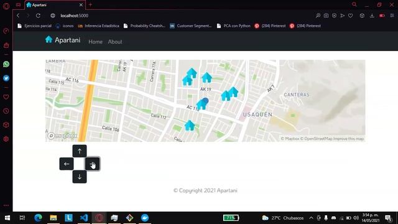Click the taskbar clock showing 3:54 p. m.
Image resolution: width=398 pixels, height=224 pixels.
[371, 218]
